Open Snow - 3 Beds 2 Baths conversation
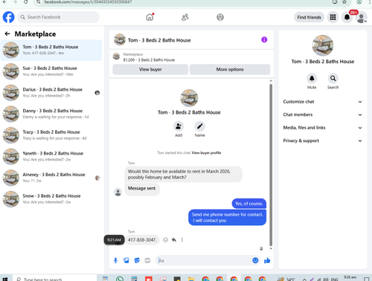The image size is (372, 281). (51, 199)
